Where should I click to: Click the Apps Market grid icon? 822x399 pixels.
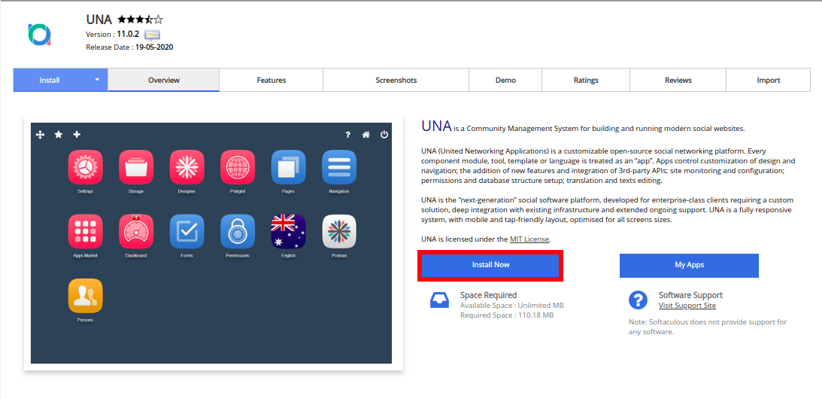coord(85,231)
